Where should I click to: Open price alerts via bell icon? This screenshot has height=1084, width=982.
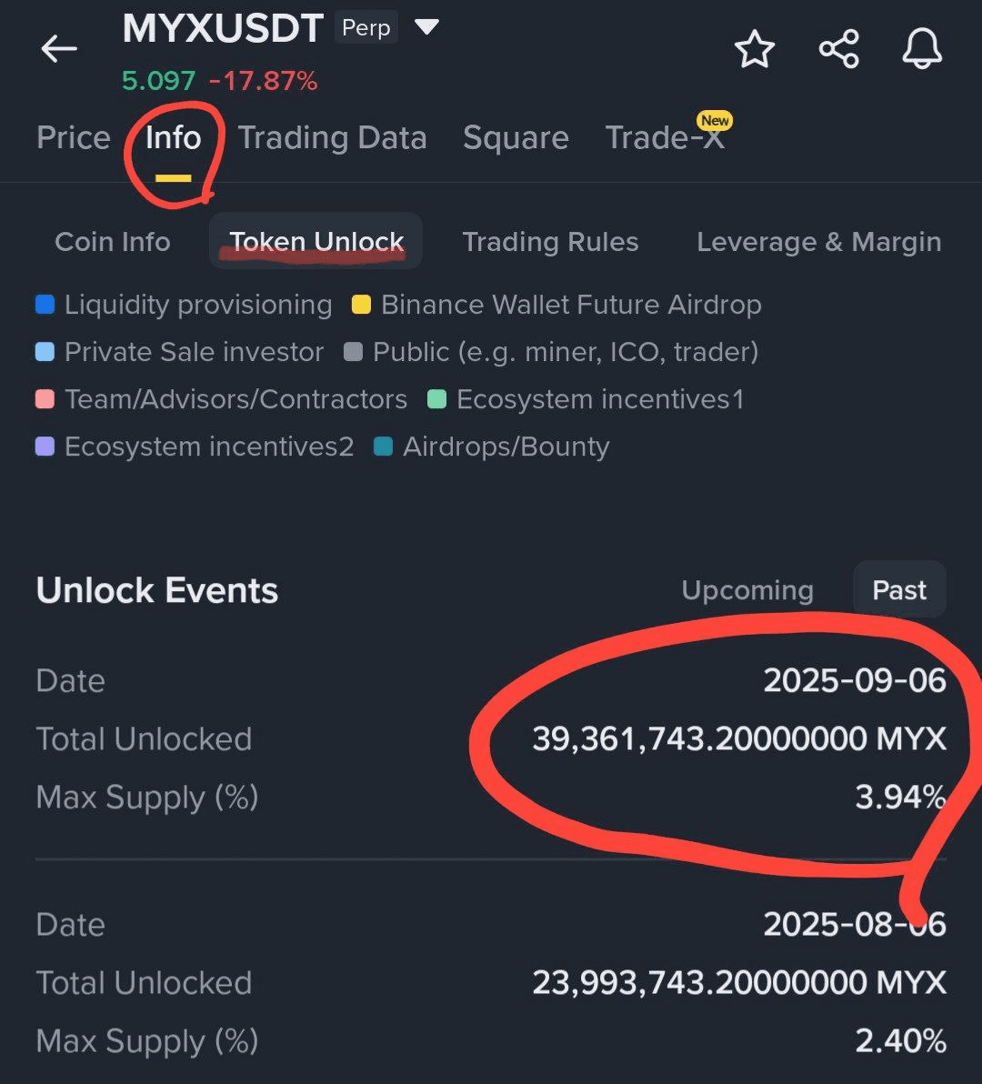point(922,49)
